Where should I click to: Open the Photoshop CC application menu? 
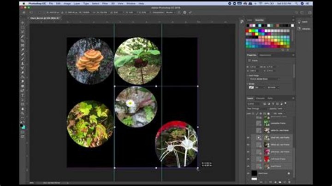37,3
